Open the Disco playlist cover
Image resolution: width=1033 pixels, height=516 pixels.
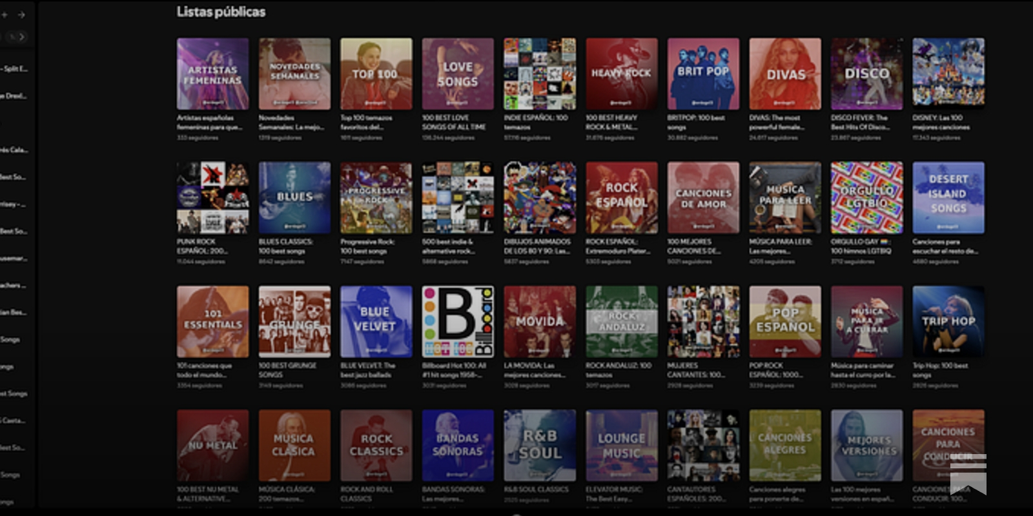point(867,74)
